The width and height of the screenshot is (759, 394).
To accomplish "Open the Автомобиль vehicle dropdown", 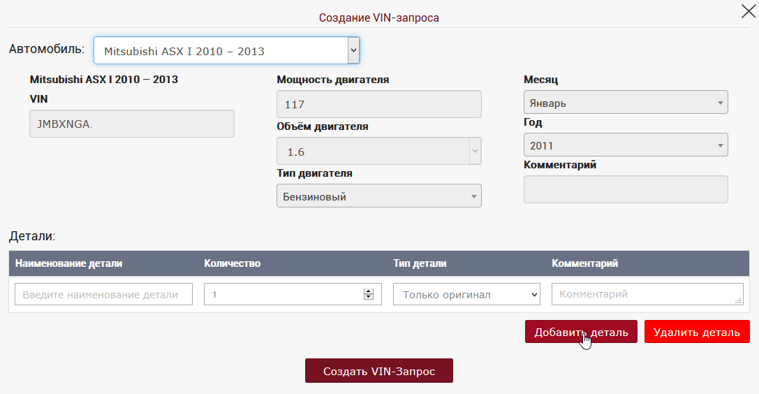I will coord(226,51).
